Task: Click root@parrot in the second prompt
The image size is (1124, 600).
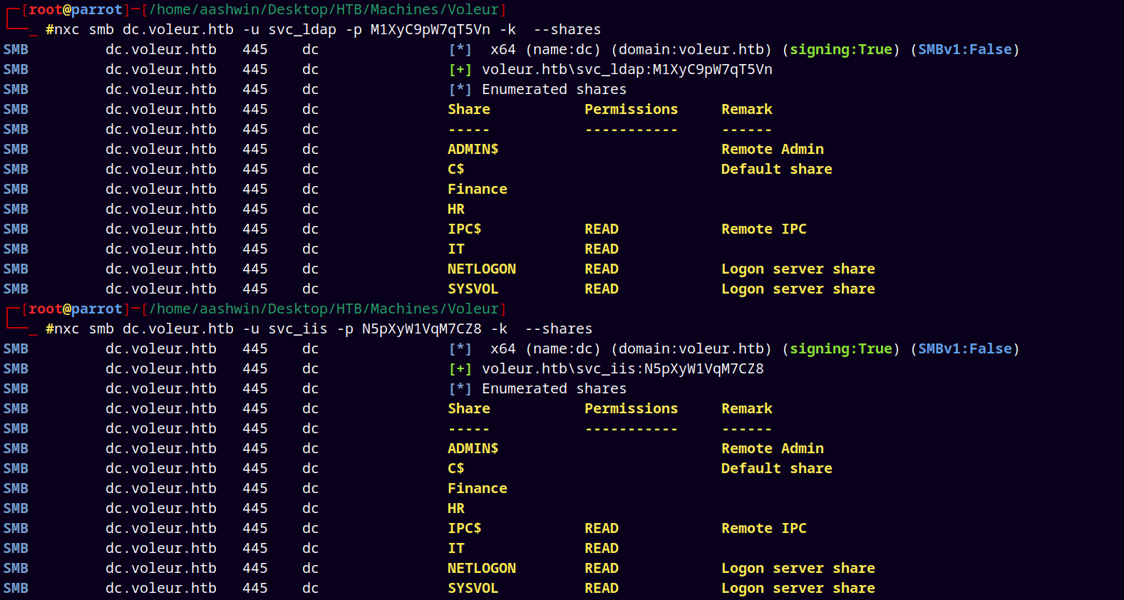Action: [76, 309]
